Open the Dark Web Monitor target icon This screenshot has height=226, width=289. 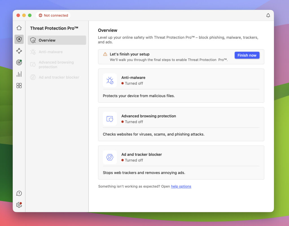19,63
